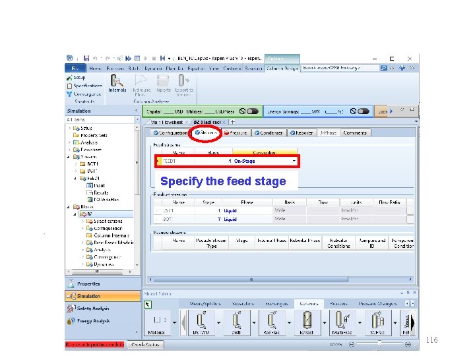The width and height of the screenshot is (475, 356).
Task: Select the Extract column model
Action: coord(307,323)
